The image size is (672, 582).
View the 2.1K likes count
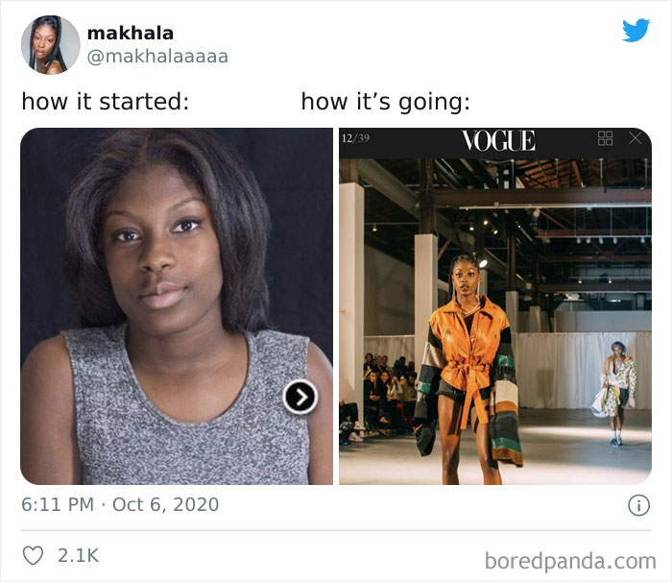(x=78, y=555)
